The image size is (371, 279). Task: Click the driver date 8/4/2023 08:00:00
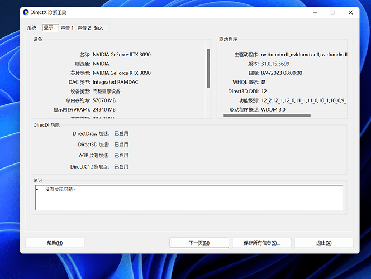click(282, 73)
